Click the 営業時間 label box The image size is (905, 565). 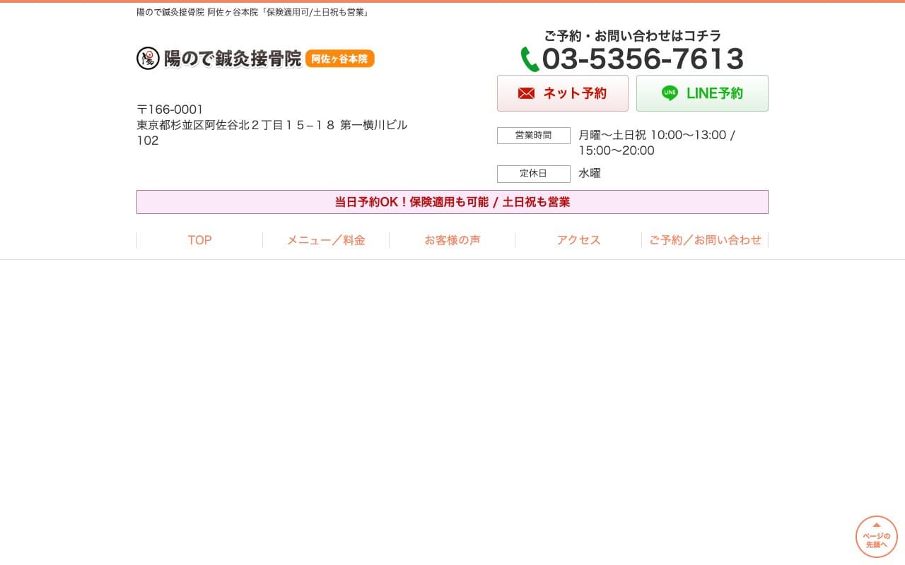tap(533, 136)
